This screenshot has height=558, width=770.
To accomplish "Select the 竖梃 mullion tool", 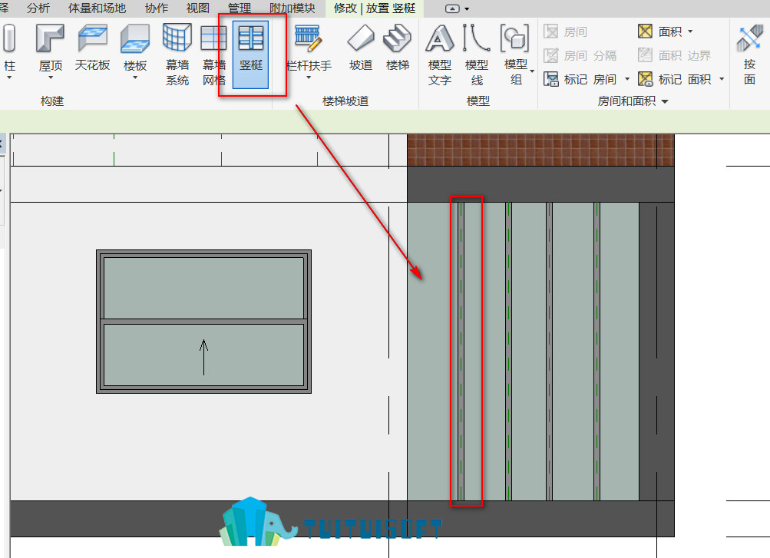I will tap(250, 54).
